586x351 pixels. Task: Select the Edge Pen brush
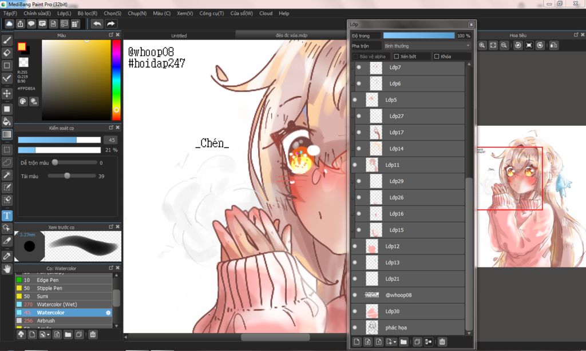[64, 280]
